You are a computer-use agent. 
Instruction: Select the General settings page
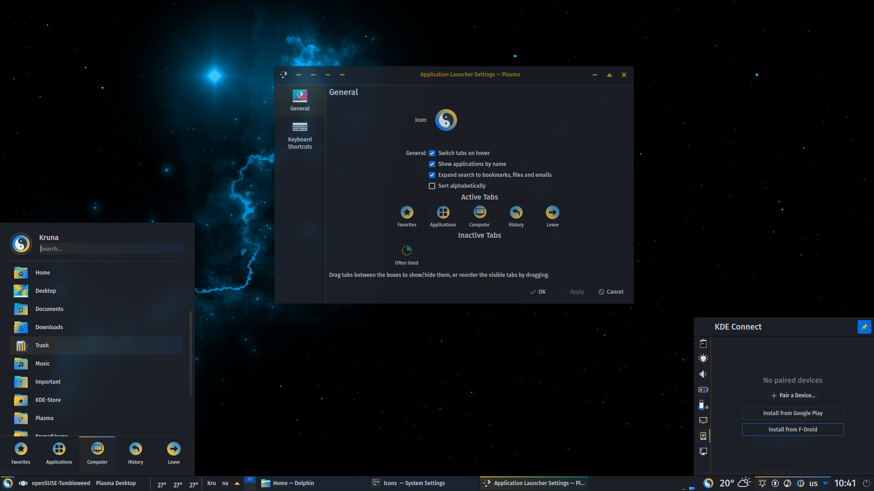point(300,100)
